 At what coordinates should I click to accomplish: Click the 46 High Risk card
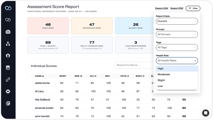coord(48,26)
